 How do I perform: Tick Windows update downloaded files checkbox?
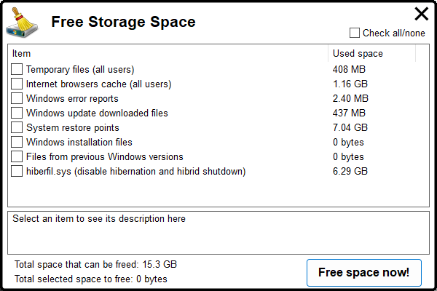(x=17, y=113)
